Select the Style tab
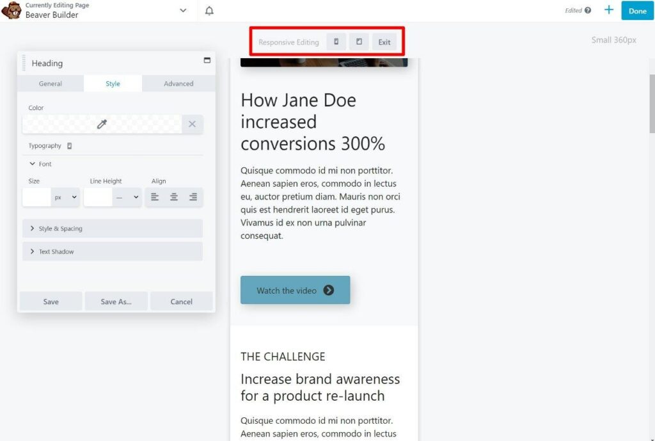 coord(113,84)
